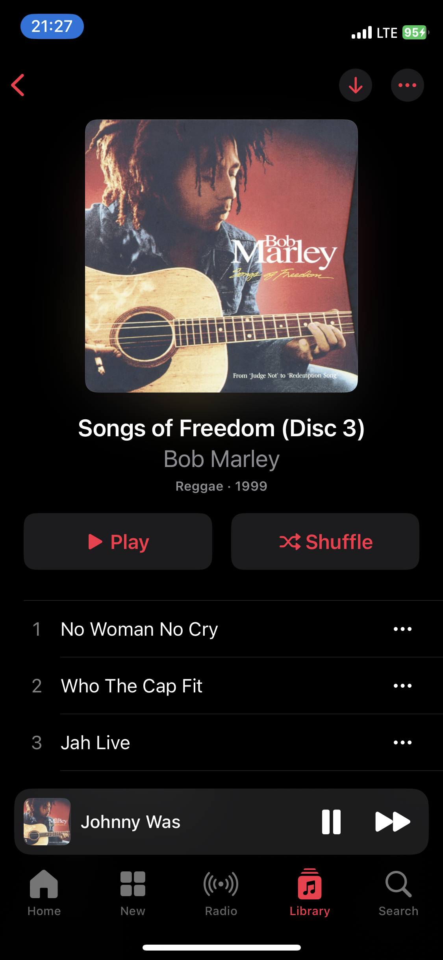Download the album with the arrow icon

[x=356, y=85]
